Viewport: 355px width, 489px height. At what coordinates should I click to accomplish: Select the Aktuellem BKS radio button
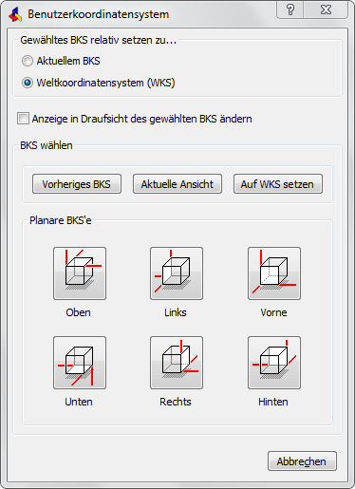28,61
